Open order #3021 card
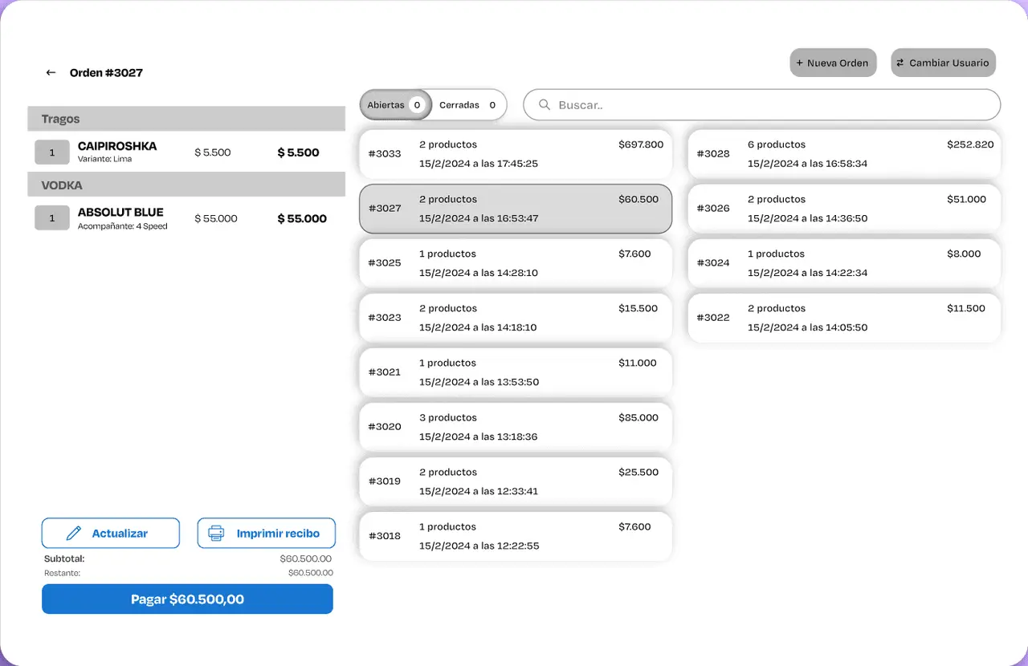The width and height of the screenshot is (1028, 666). click(515, 372)
